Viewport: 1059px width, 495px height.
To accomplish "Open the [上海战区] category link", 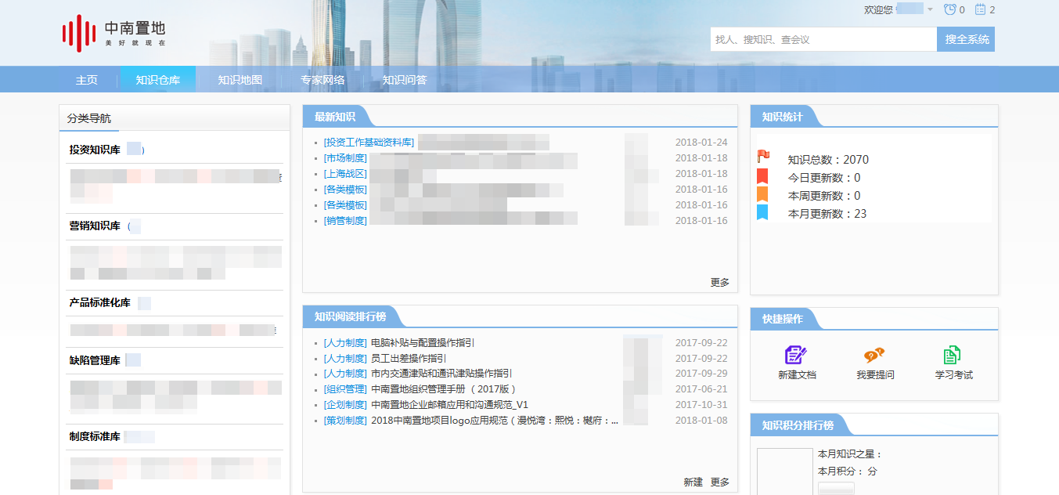I will tap(345, 174).
